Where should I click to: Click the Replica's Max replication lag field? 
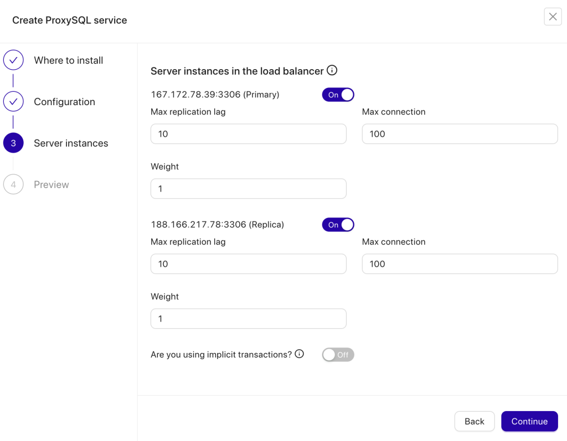tap(248, 264)
